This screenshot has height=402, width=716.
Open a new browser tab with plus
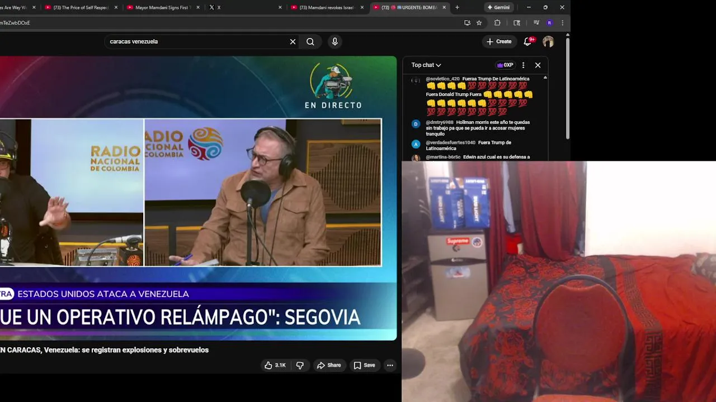click(x=457, y=7)
